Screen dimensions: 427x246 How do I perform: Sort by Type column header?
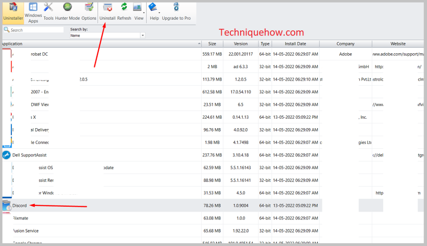265,44
